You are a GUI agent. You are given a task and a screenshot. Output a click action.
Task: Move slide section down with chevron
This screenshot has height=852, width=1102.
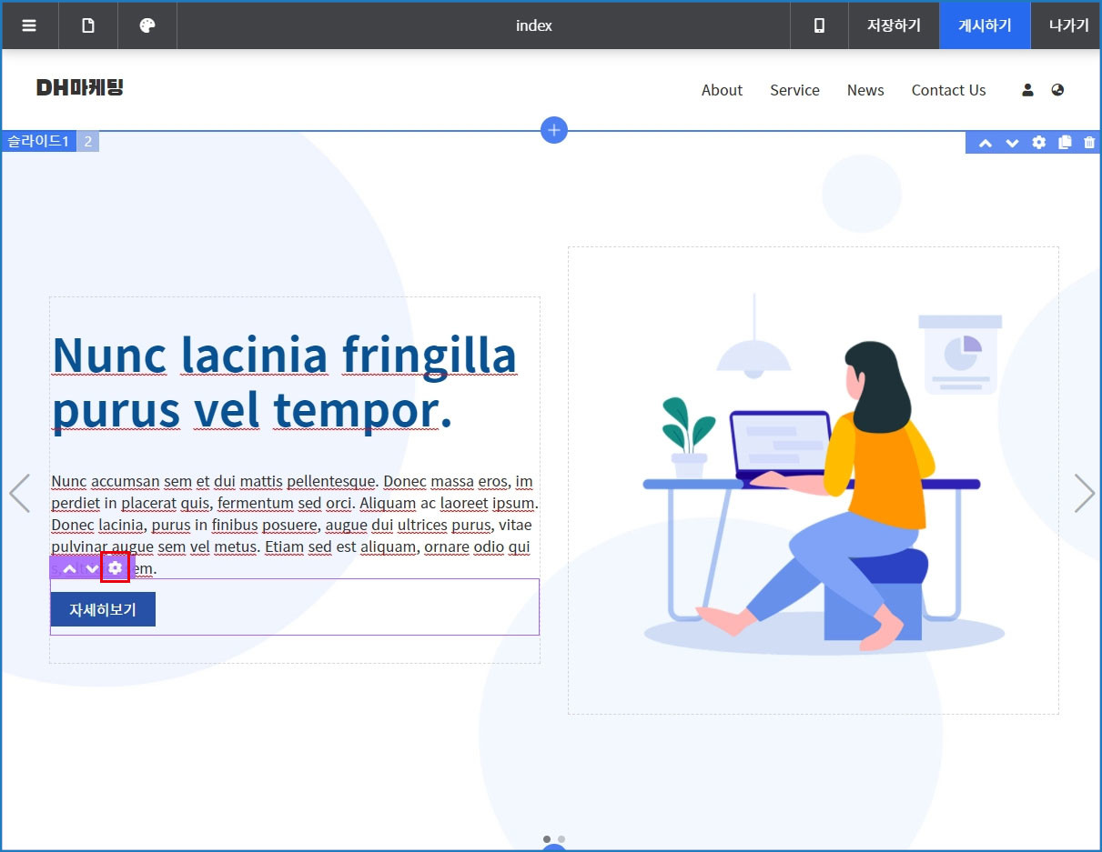[1012, 143]
